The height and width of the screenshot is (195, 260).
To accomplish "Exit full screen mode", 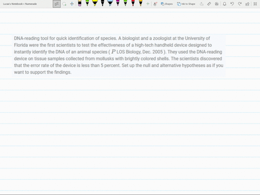I will (x=255, y=4).
